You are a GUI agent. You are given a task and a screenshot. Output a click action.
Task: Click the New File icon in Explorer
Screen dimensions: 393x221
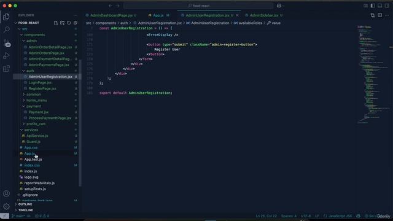point(56,23)
